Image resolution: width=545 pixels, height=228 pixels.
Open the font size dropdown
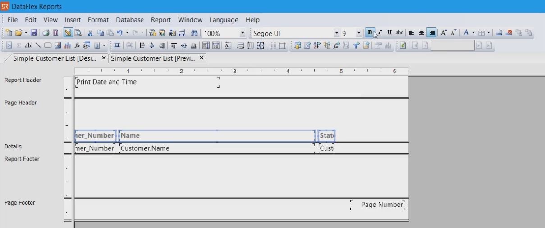pyautogui.click(x=359, y=33)
